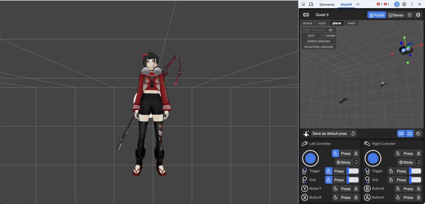The image size is (425, 204).
Task: Open the WebXR emulator settings gear
Action: tap(418, 15)
